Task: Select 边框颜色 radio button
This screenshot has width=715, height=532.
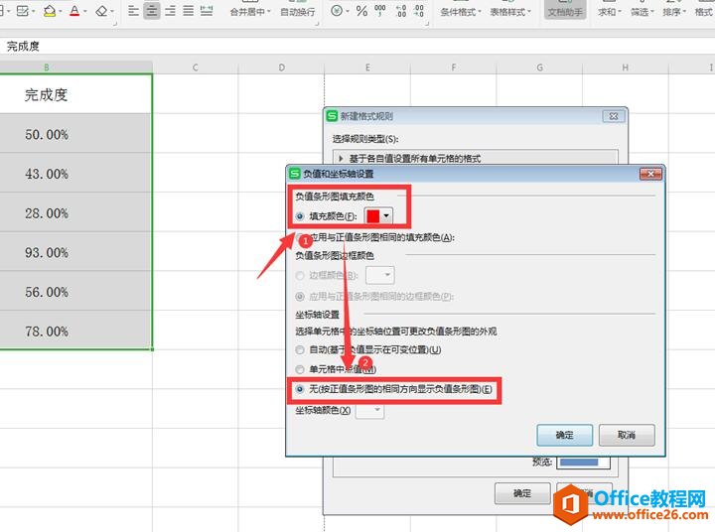Action: (300, 275)
